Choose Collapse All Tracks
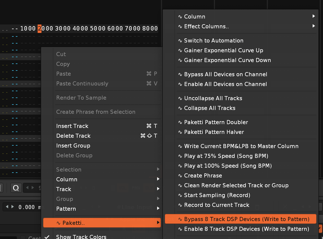Image resolution: width=323 pixels, height=239 pixels. click(210, 108)
